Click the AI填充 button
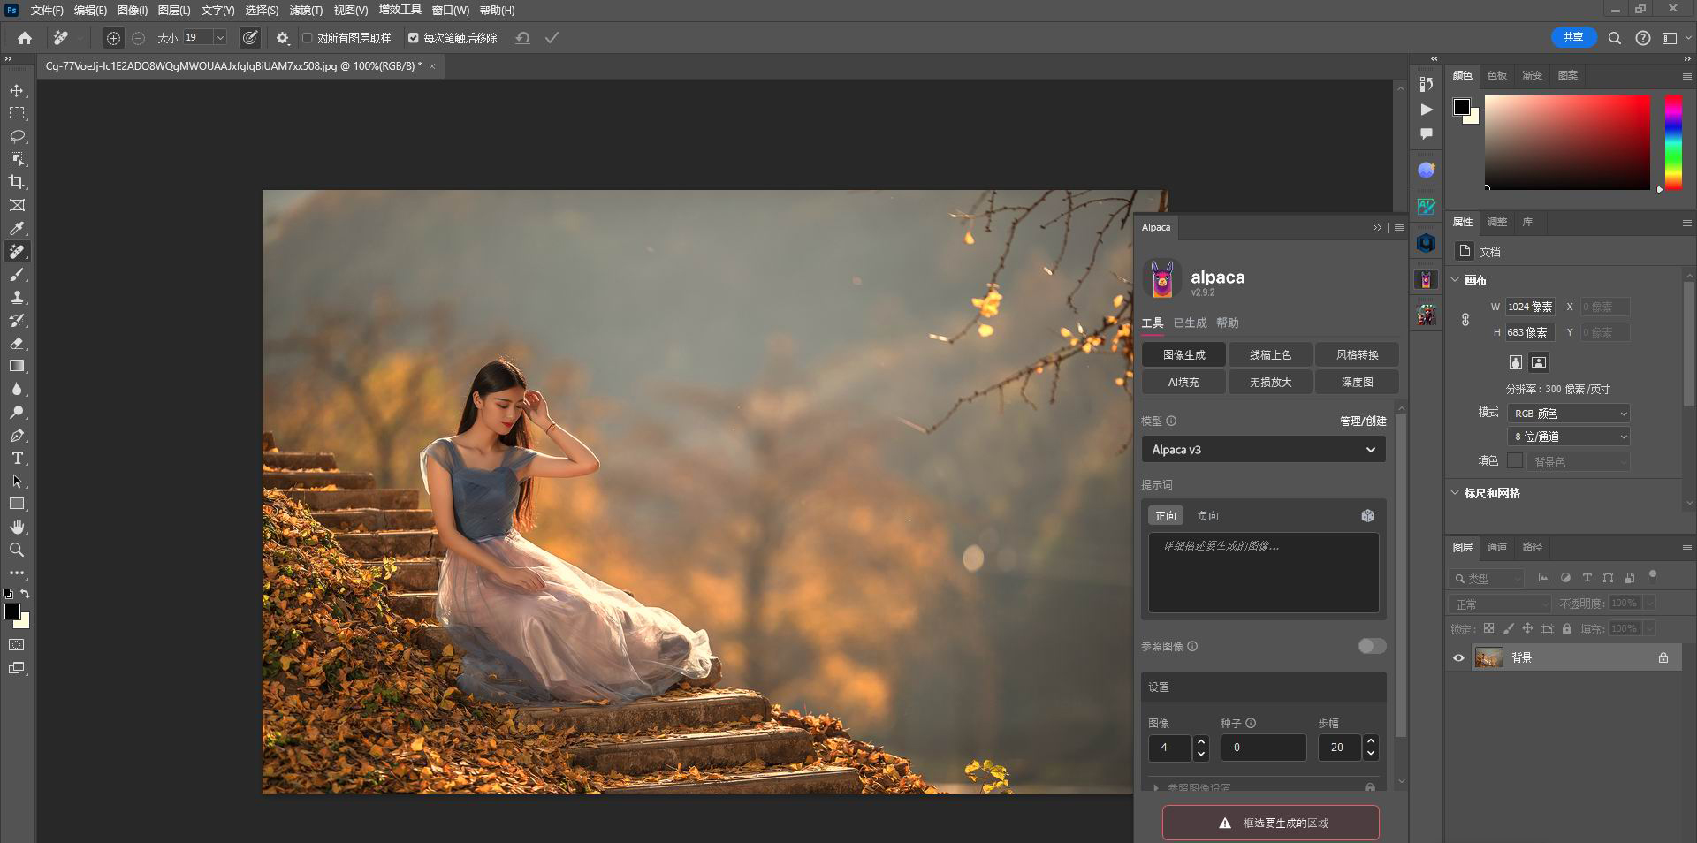The width and height of the screenshot is (1697, 843). coord(1183,382)
